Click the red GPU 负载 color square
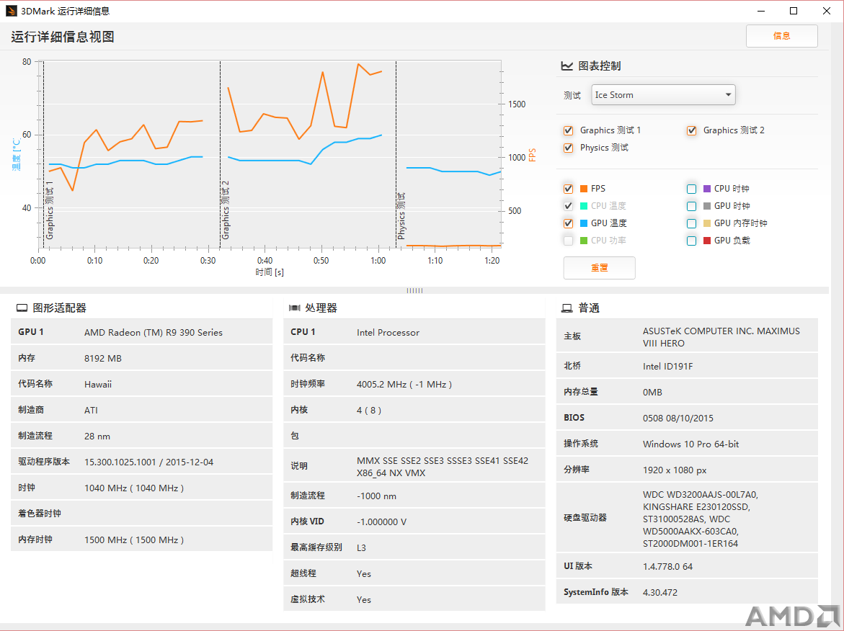The image size is (844, 631). pyautogui.click(x=707, y=241)
